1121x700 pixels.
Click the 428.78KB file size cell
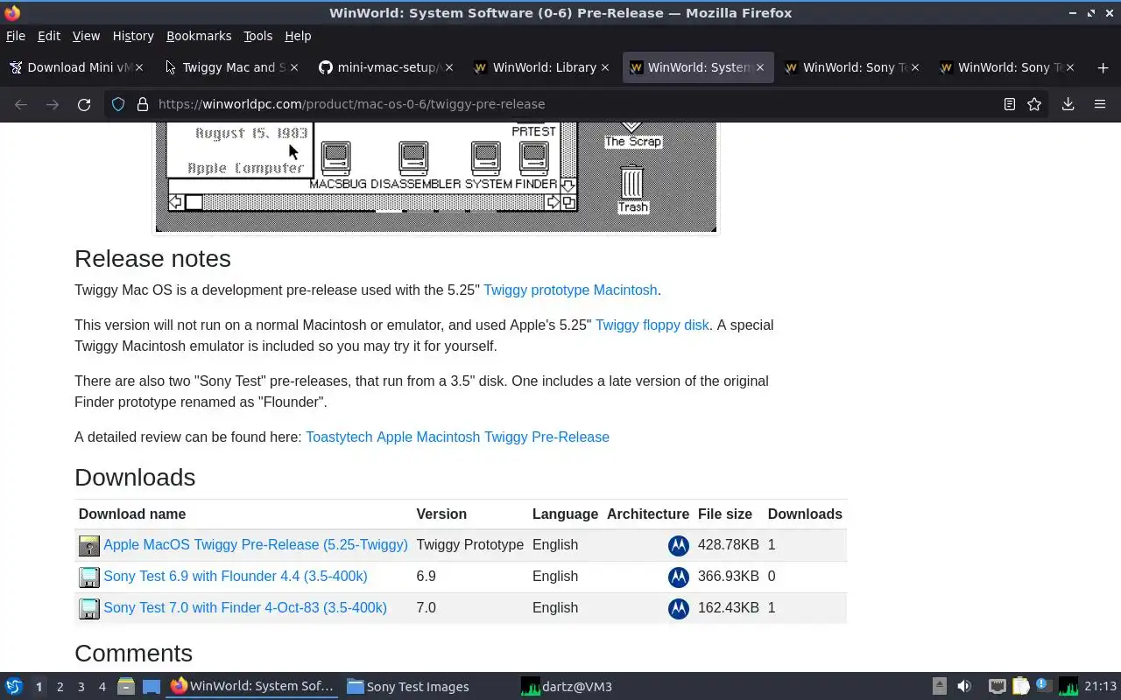[729, 544]
